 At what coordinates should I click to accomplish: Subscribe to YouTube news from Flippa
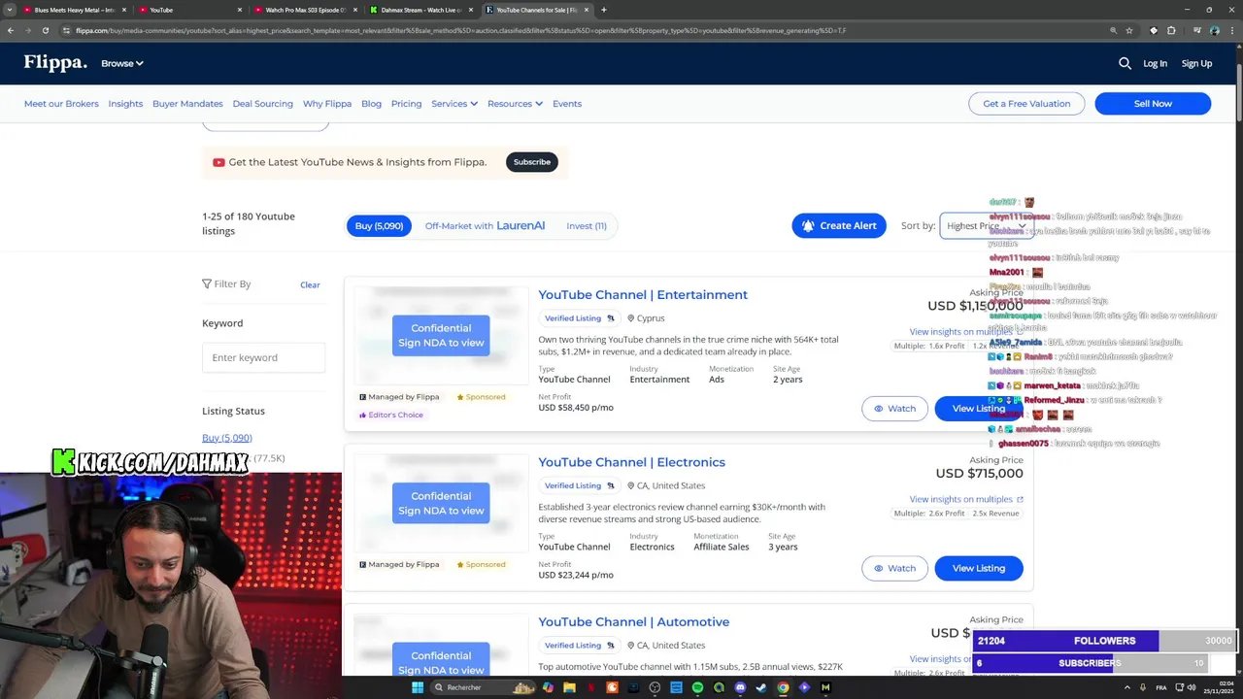click(x=532, y=162)
